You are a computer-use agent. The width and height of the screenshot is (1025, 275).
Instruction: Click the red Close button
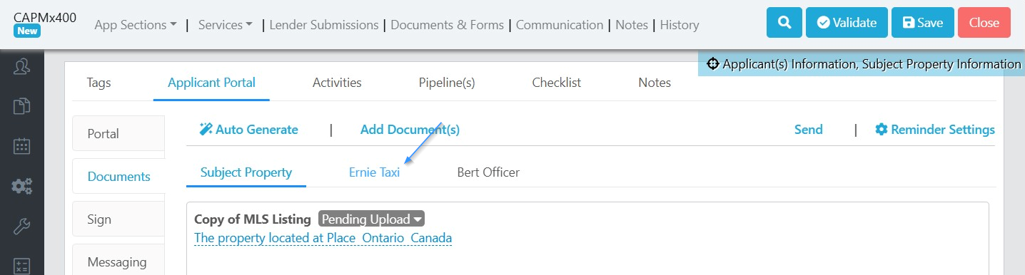[984, 23]
